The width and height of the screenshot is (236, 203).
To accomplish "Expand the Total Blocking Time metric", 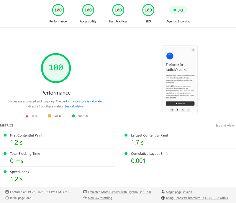I will (x=58, y=157).
